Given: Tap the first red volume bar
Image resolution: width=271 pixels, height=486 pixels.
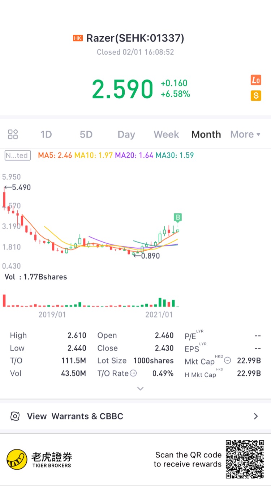Looking at the screenshot, I should pyautogui.click(x=4, y=300).
